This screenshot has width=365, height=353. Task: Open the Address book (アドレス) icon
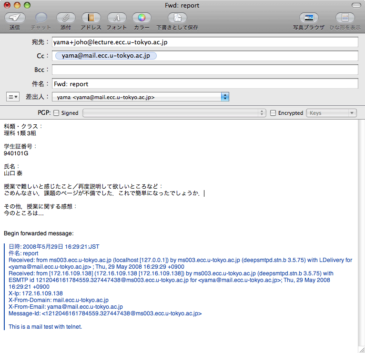pyautogui.click(x=91, y=18)
